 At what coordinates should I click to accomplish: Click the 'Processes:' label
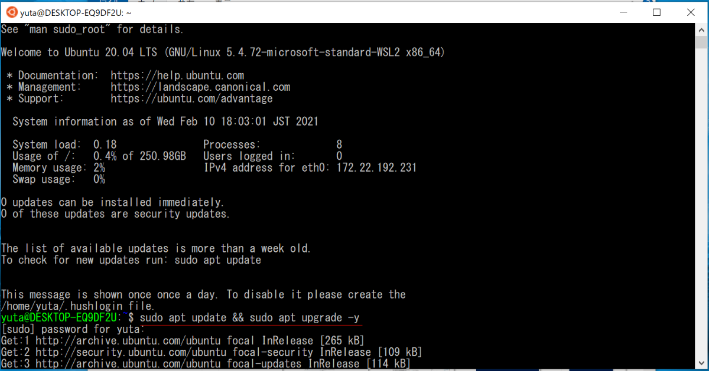232,145
